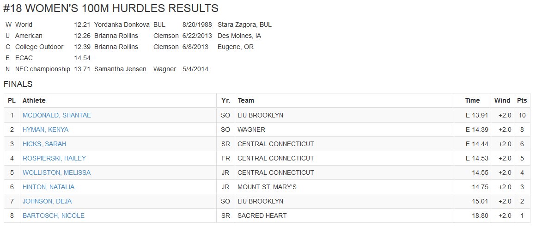Click the E 13.91 winning time cell
The height and width of the screenshot is (228, 536).
coord(477,115)
